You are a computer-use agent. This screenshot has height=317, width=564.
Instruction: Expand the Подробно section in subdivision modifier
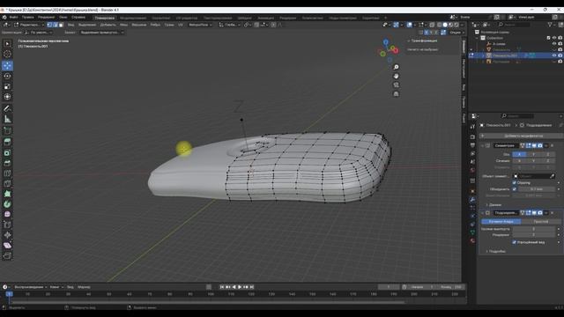pos(497,251)
